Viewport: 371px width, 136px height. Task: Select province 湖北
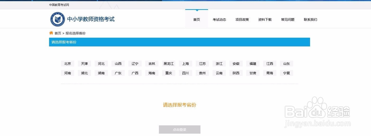pos(84,73)
